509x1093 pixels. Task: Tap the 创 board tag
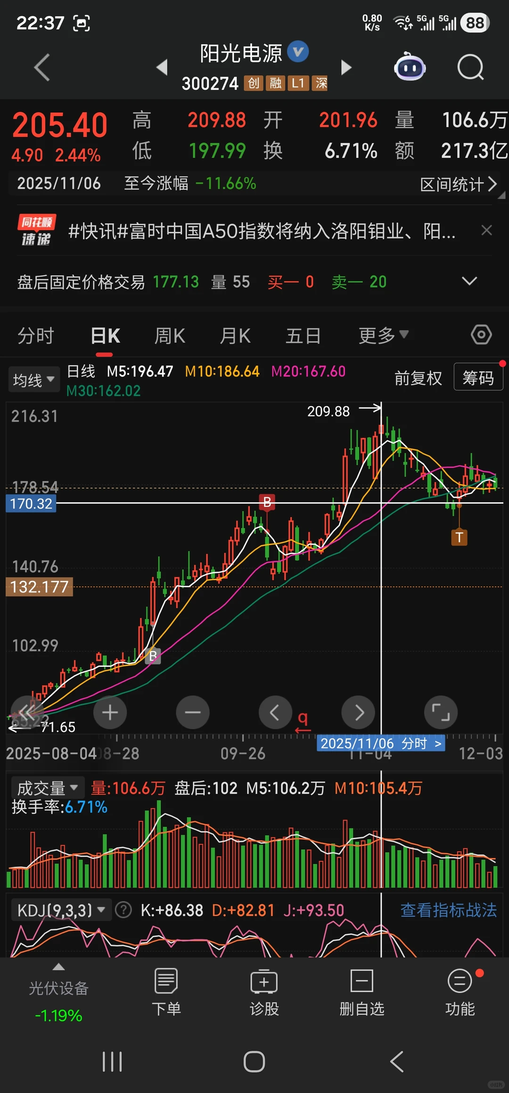pos(254,84)
